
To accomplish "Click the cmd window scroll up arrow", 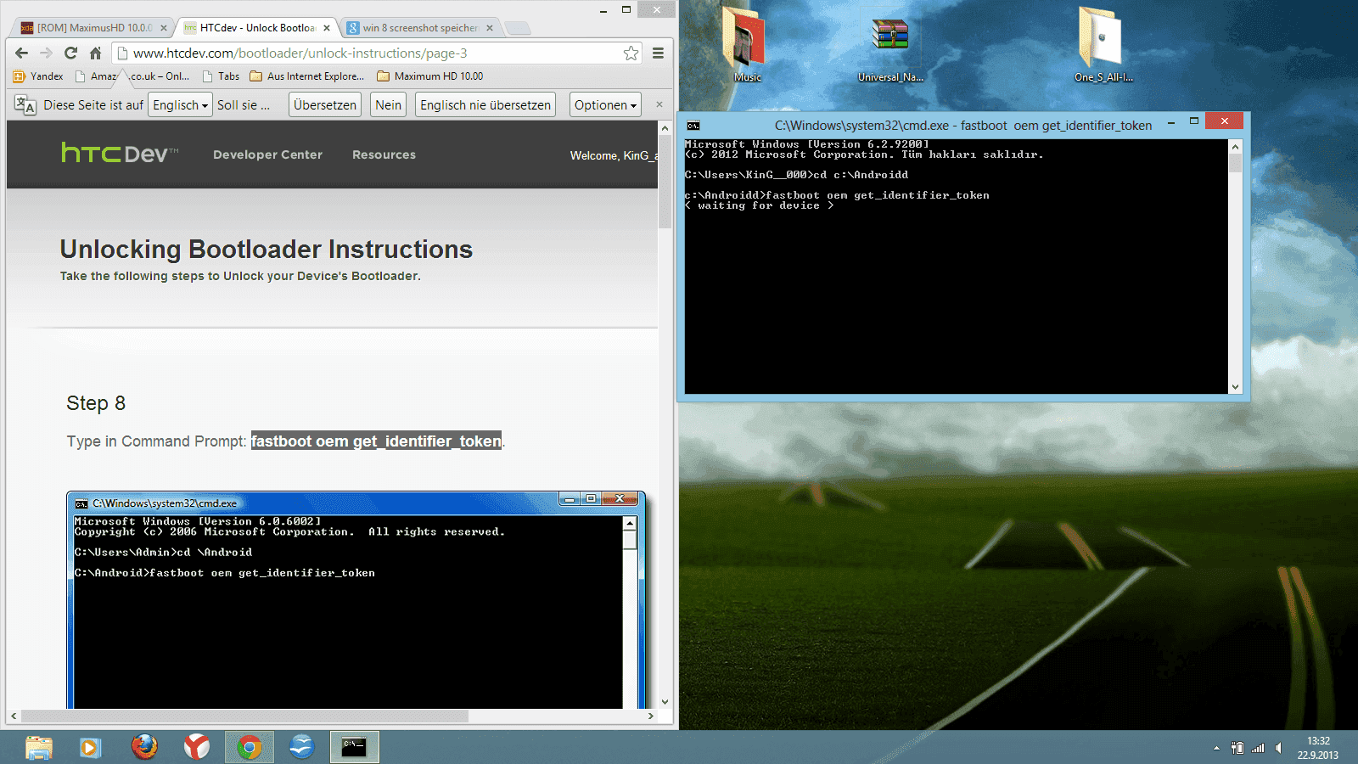I will click(x=1235, y=147).
